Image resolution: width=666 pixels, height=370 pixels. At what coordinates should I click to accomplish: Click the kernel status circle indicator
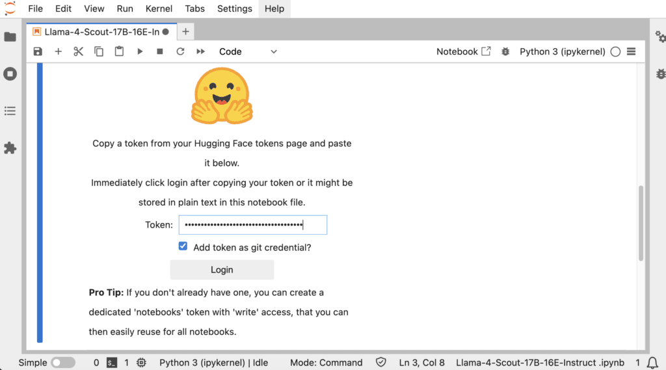point(615,51)
